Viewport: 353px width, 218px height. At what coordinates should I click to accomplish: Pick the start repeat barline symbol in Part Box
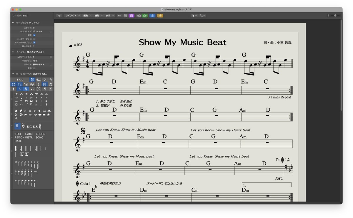16,149
